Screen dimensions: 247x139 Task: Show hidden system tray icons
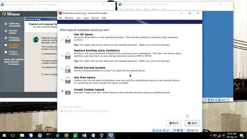click(x=211, y=136)
